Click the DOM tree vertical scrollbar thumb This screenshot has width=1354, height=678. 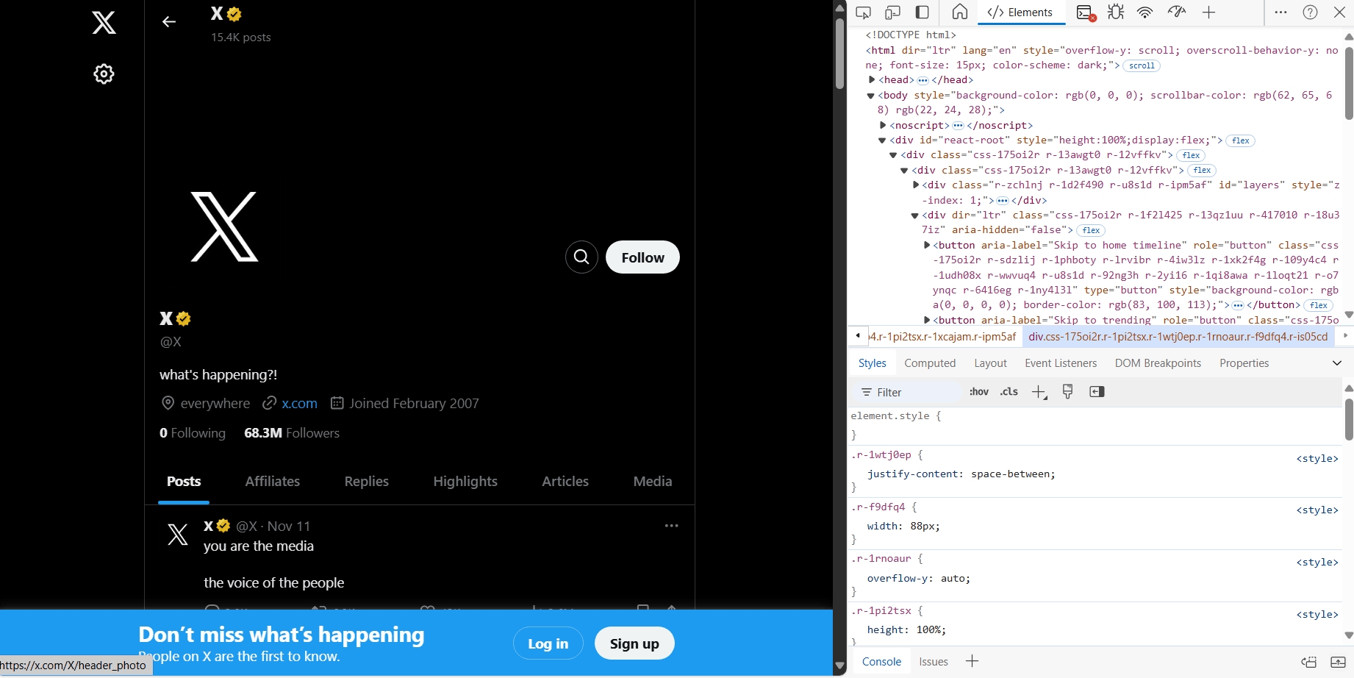1349,82
